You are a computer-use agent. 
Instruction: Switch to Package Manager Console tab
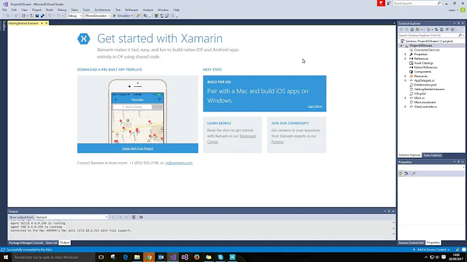[26, 243]
